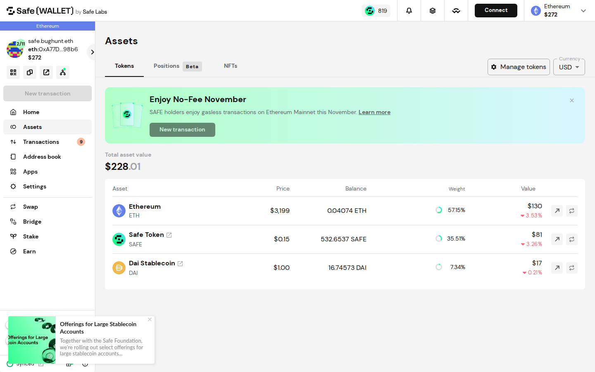This screenshot has width=595, height=372.
Task: Click the Price column header
Action: [x=283, y=188]
